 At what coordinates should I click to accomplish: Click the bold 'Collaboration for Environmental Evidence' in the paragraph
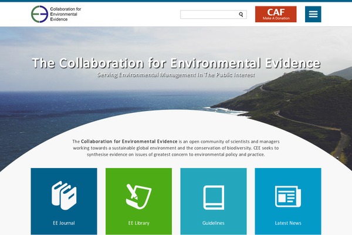tap(129, 142)
